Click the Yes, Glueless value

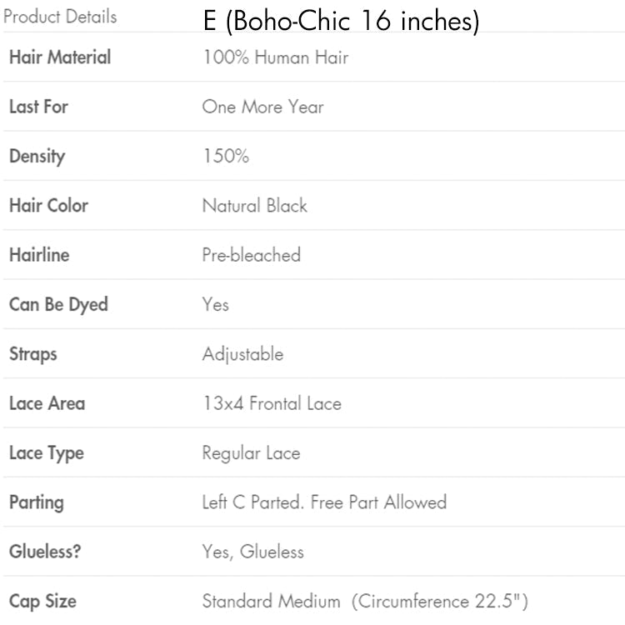pyautogui.click(x=252, y=552)
